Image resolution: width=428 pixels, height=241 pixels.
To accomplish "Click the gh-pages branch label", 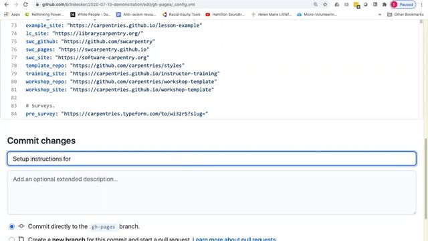I will (103, 227).
